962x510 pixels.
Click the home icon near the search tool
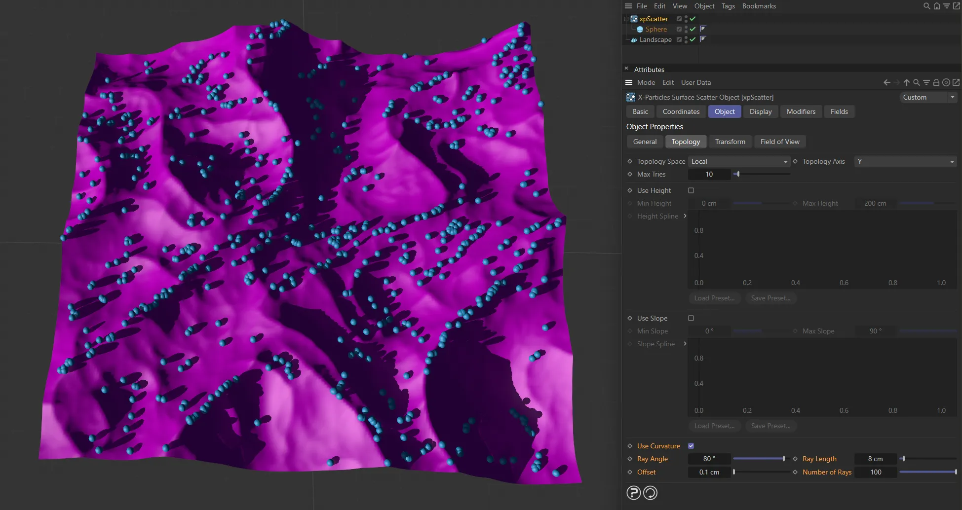pyautogui.click(x=936, y=6)
